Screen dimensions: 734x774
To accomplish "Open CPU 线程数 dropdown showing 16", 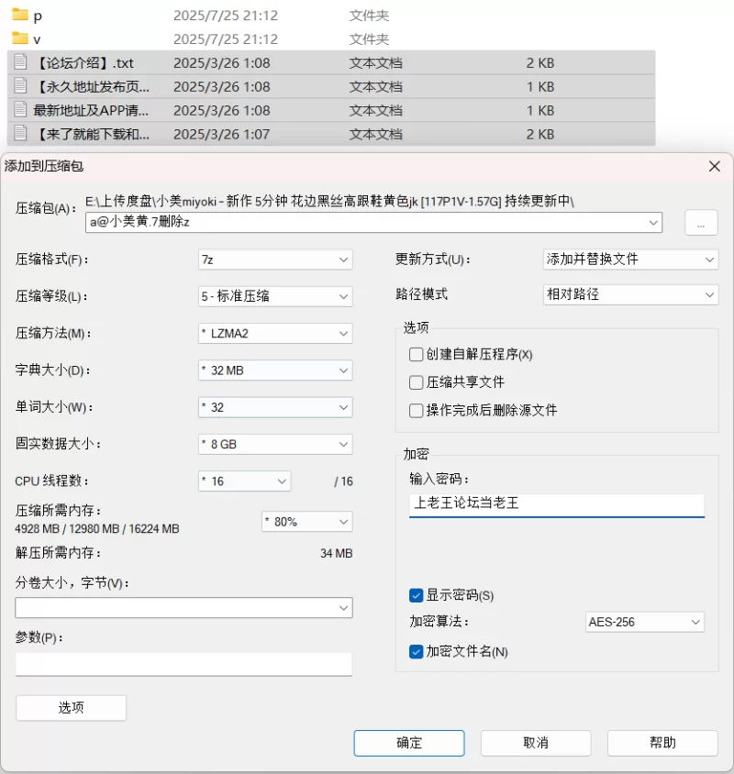I will tap(244, 481).
